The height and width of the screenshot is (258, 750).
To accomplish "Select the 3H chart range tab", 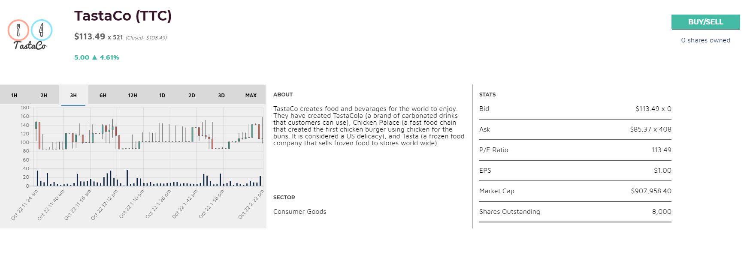I will click(x=73, y=96).
